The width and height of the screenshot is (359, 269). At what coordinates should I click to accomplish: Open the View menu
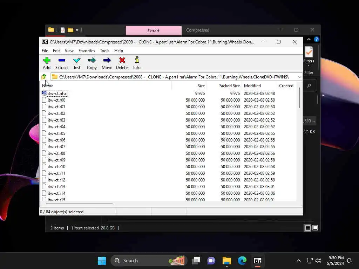click(x=69, y=50)
